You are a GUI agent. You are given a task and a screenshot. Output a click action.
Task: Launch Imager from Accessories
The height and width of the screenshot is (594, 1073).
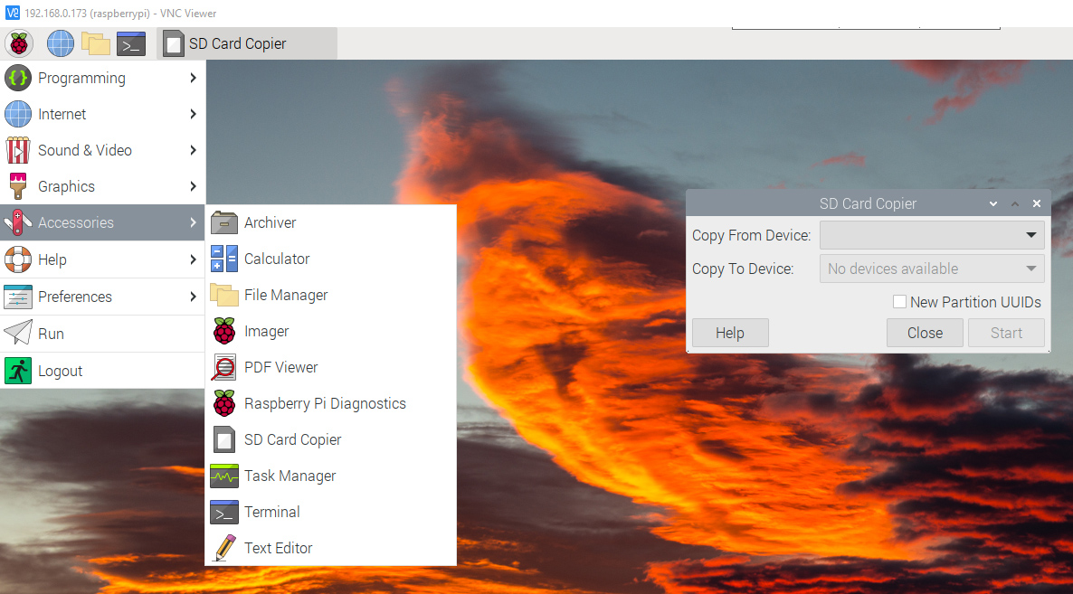point(330,332)
